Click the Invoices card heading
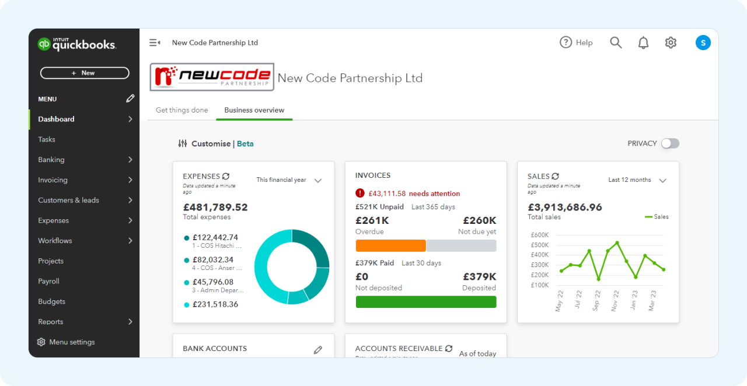Screen dimensions: 747x386 point(373,176)
